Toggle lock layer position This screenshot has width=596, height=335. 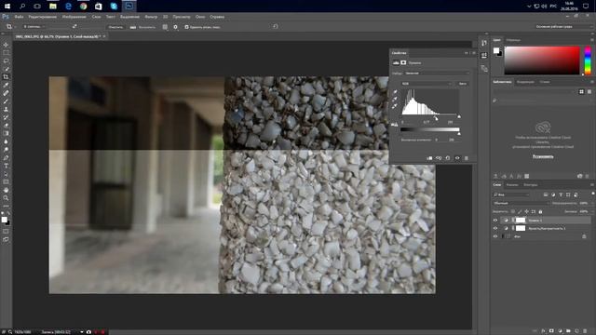pyautogui.click(x=526, y=211)
